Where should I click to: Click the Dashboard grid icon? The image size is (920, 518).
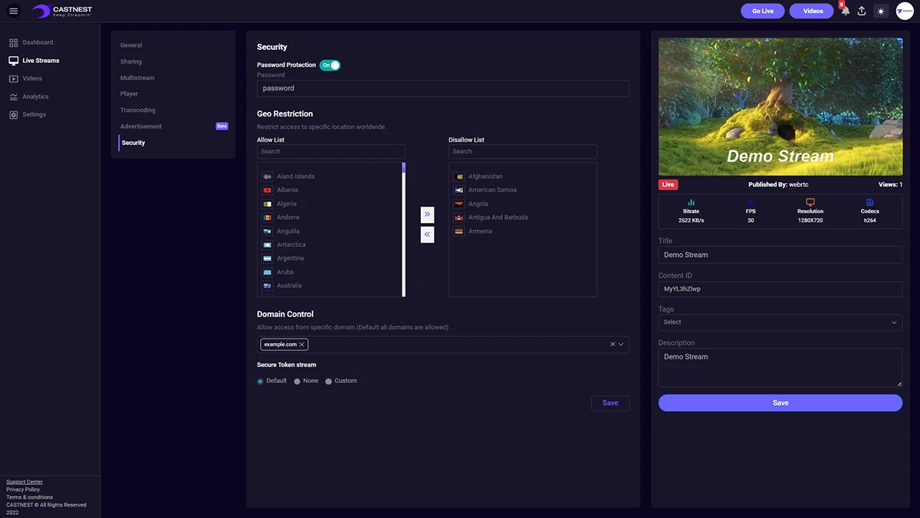click(x=14, y=42)
